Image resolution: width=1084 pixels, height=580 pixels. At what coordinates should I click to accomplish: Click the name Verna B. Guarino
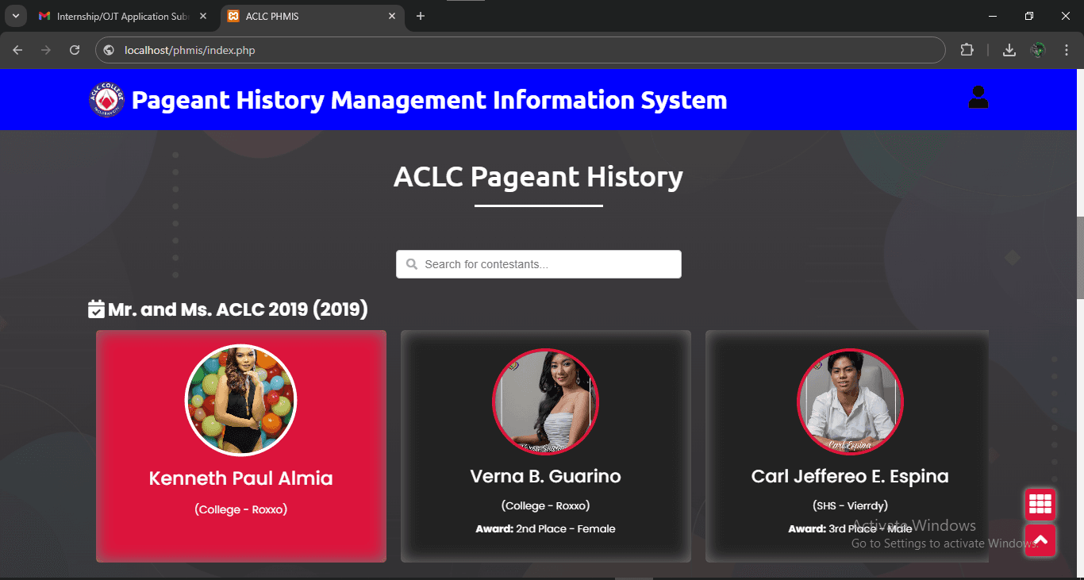coord(546,476)
